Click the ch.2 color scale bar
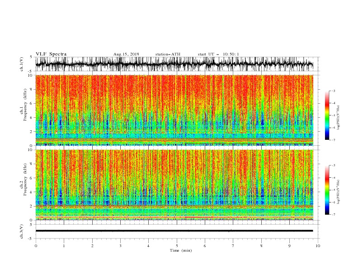The width and height of the screenshot is (358, 276). [327, 190]
